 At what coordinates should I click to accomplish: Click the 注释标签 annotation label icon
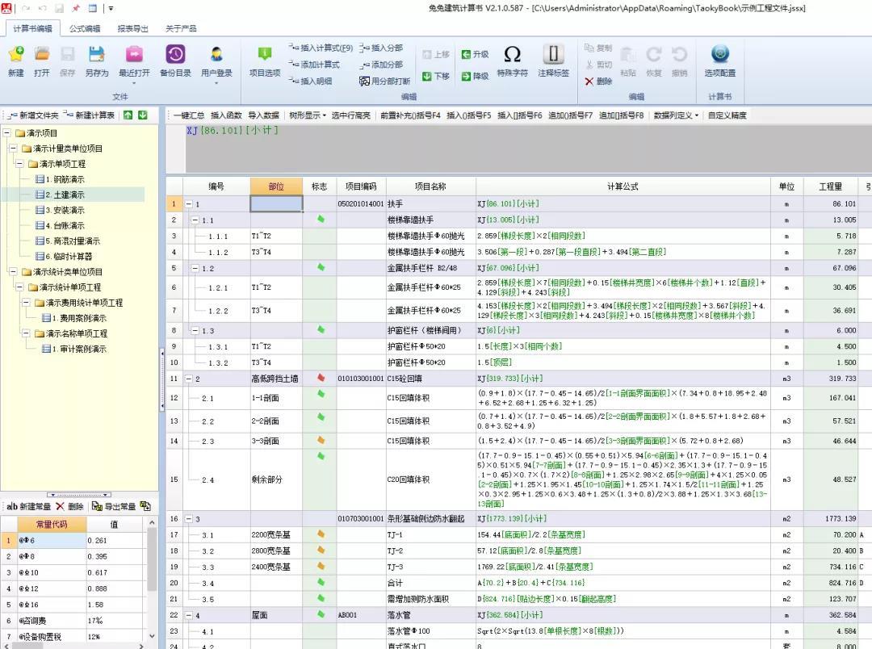[x=552, y=61]
